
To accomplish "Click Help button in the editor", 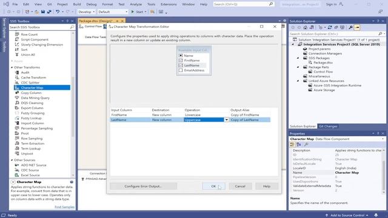I will coord(267,186).
